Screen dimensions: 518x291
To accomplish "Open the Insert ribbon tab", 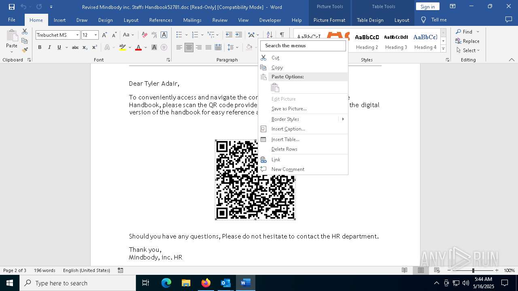I will (59, 20).
